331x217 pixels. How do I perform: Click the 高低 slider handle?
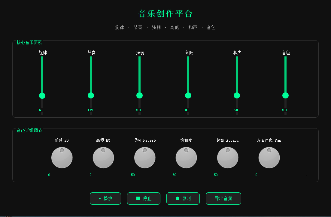coord(188,95)
